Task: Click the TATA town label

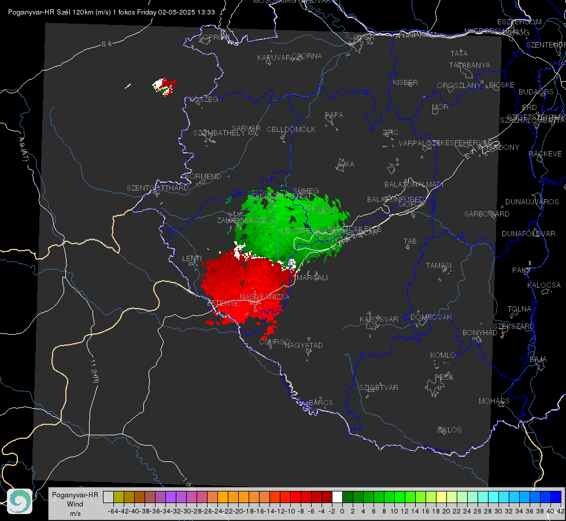Action: [x=459, y=53]
